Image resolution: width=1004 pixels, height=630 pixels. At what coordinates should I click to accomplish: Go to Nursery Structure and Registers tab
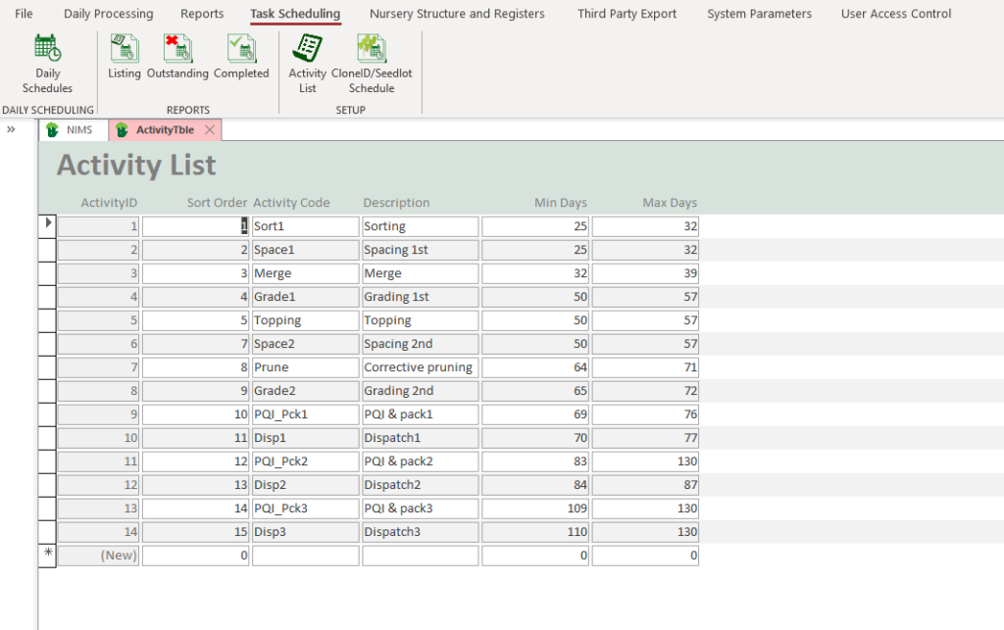[x=457, y=14]
